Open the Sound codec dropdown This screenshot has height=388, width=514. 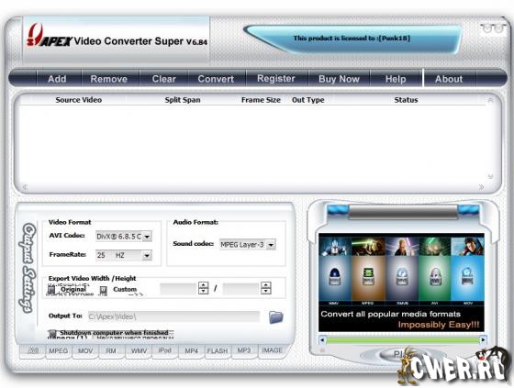tap(271, 245)
